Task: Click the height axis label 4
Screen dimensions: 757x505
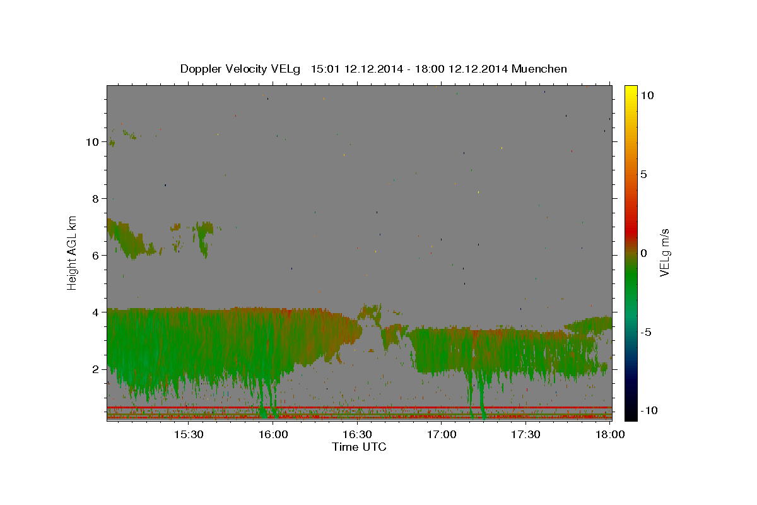Action: click(96, 312)
